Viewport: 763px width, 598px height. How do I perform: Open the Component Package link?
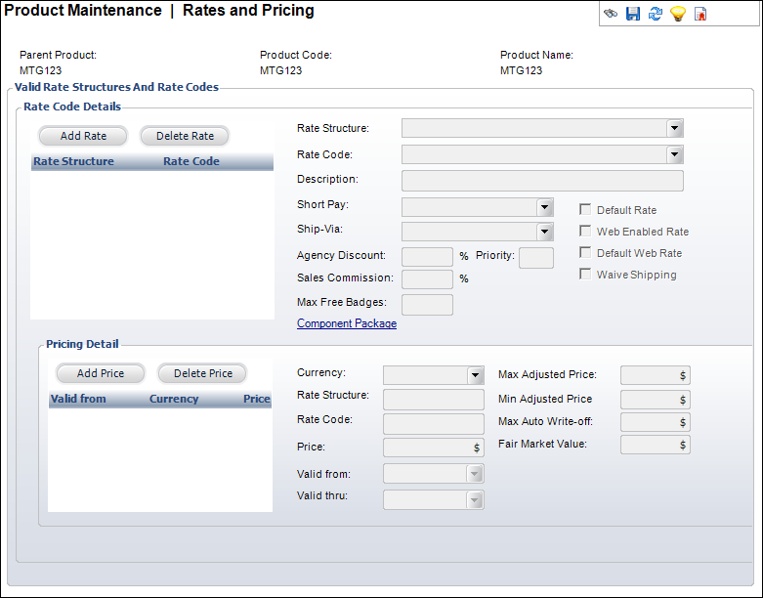click(347, 323)
